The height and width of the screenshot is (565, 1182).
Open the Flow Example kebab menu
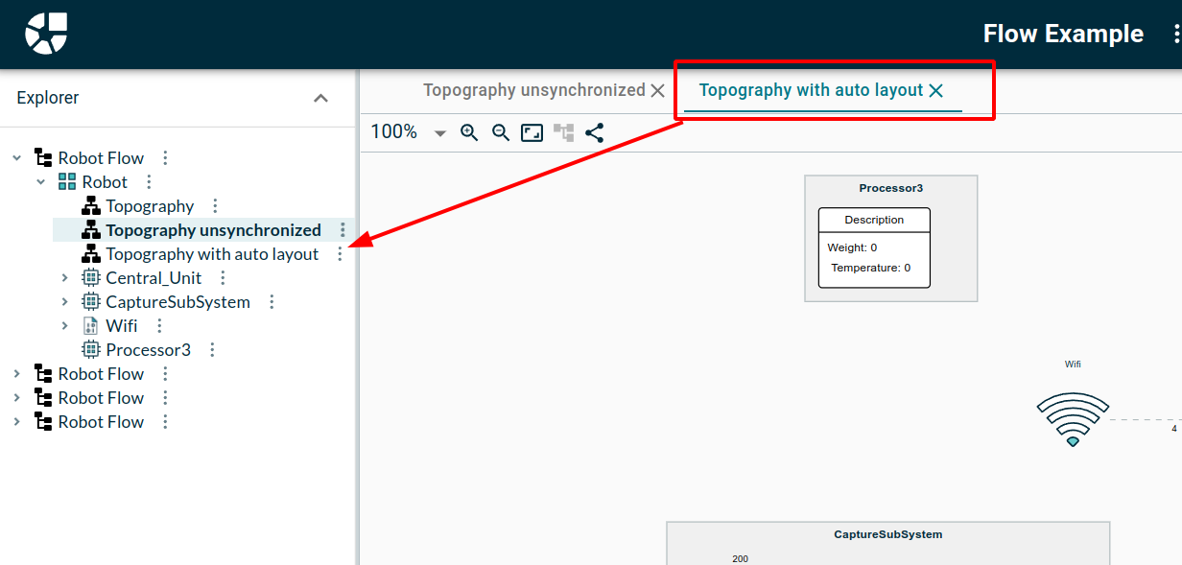click(1176, 35)
